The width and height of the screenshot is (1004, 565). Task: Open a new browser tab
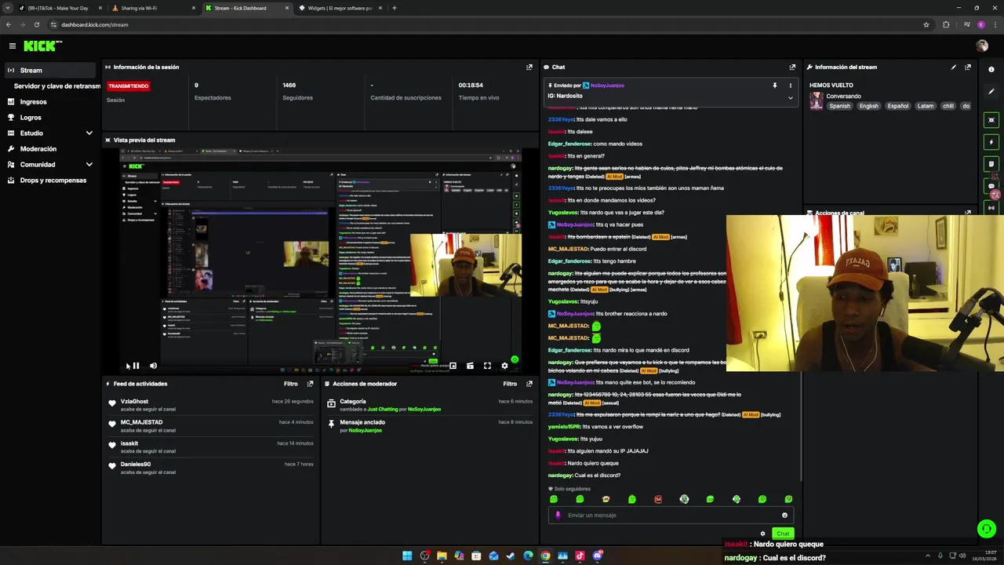coord(394,8)
